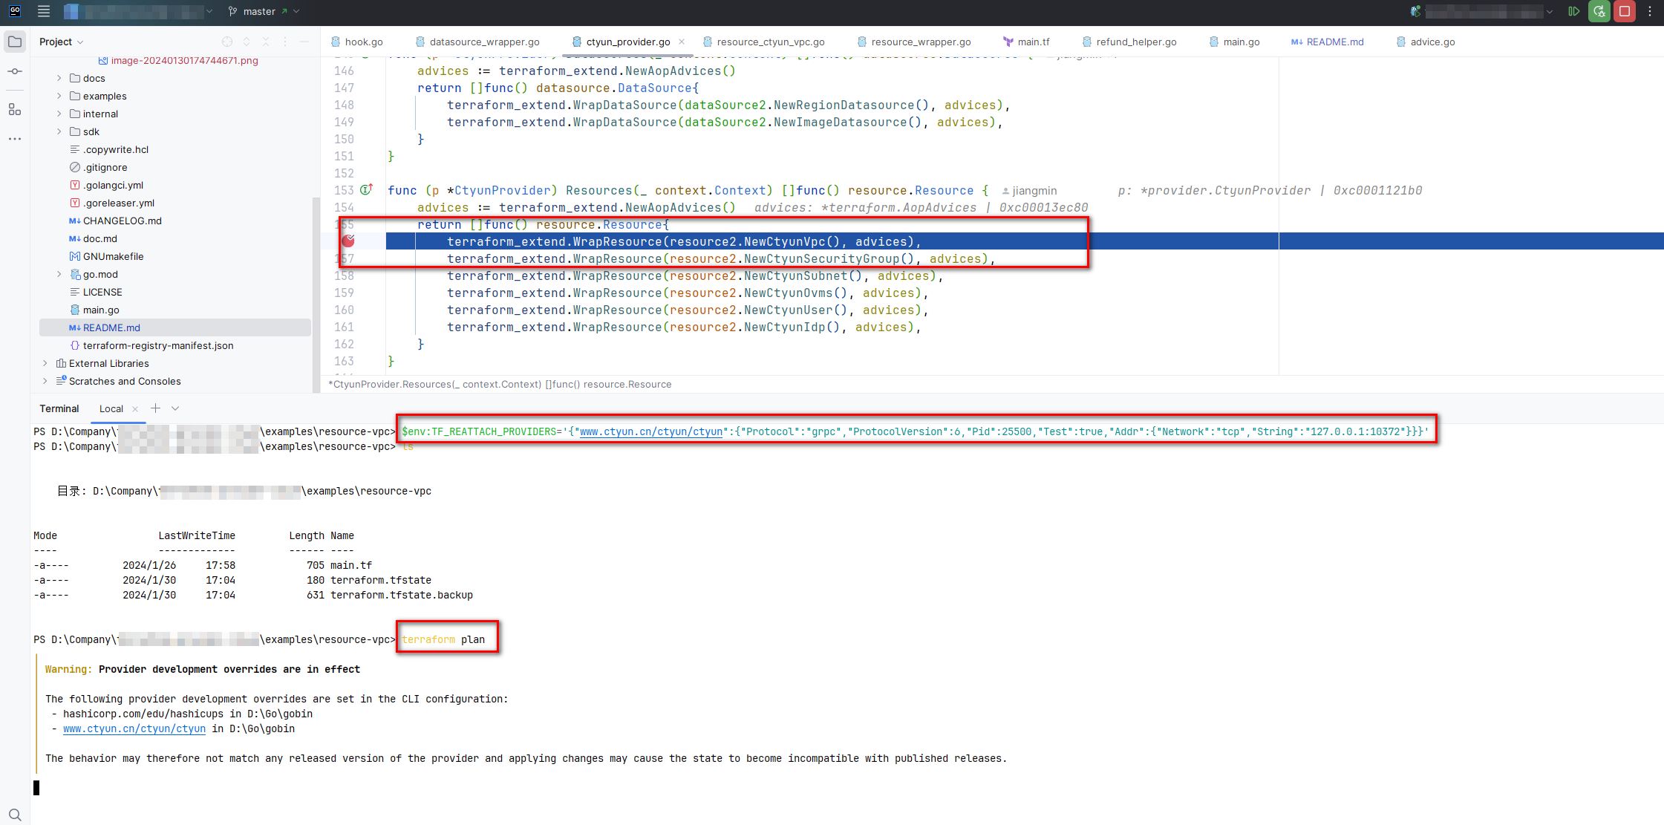Expand the docs folder
Screen dimensions: 1664x825
(x=59, y=78)
